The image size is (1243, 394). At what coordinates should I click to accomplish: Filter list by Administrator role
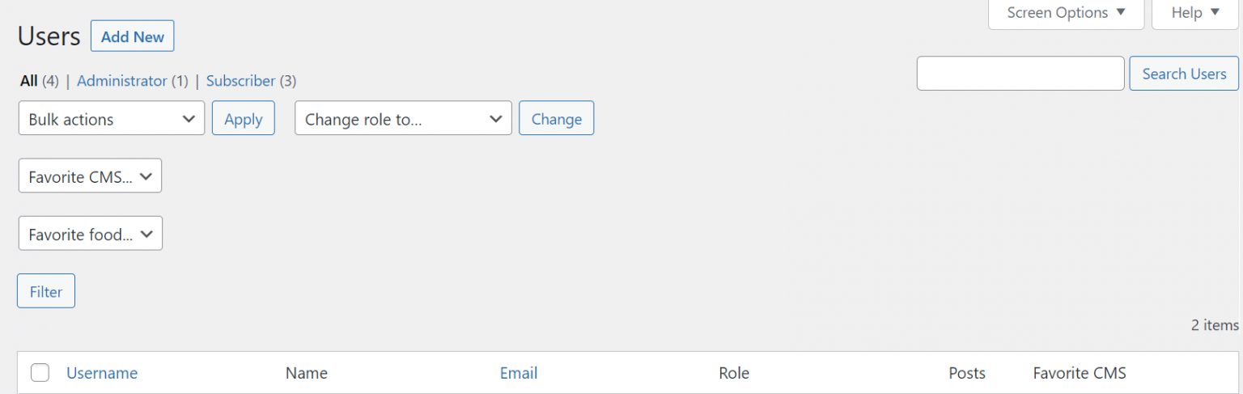point(121,81)
